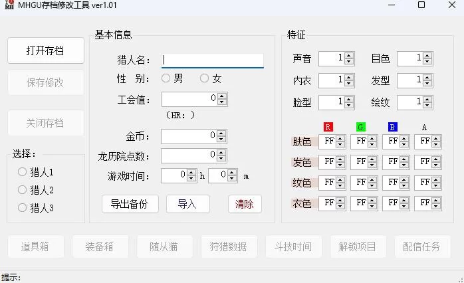
Task: Click the 发型 spinner field
Action: [x=415, y=80]
